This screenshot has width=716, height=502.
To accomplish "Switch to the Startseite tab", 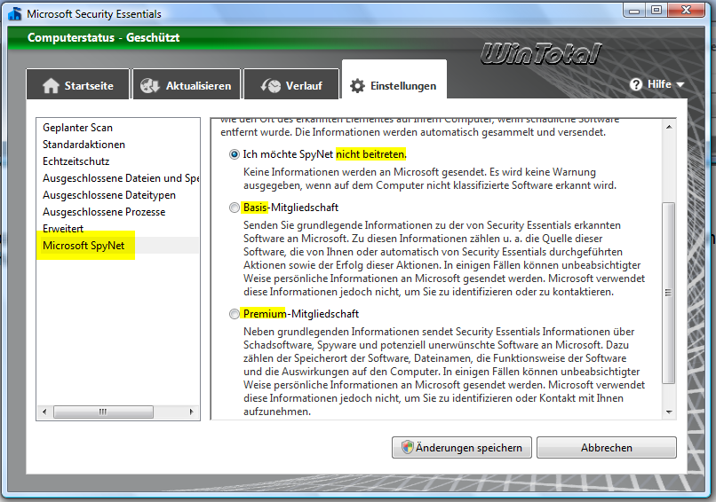I will pos(78,84).
